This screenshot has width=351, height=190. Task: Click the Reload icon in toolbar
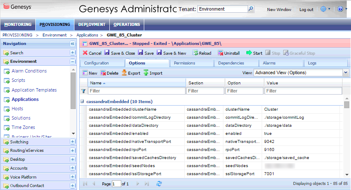click(196, 53)
